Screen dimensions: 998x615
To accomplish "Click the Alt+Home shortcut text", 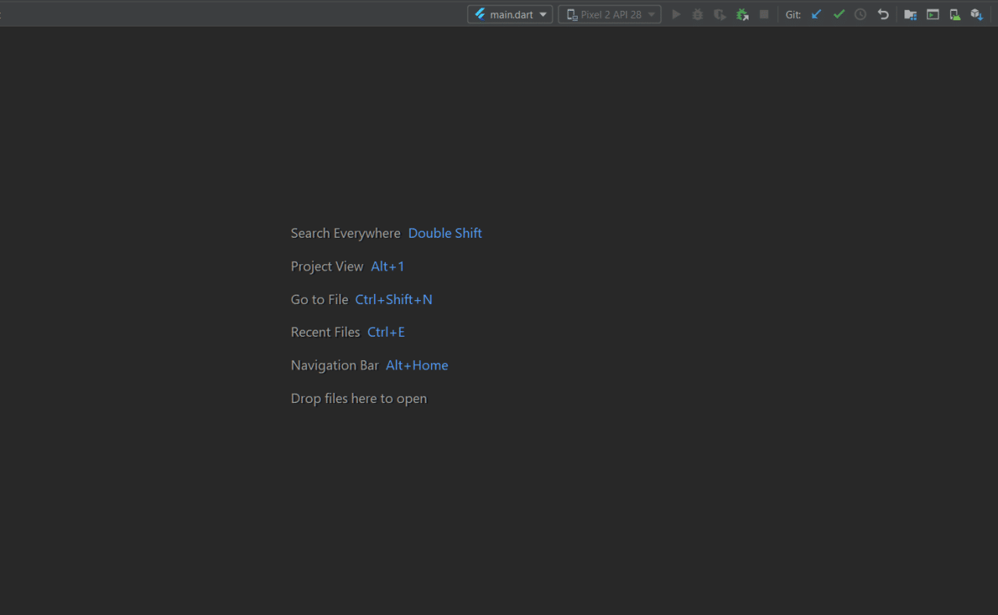I will pos(417,365).
